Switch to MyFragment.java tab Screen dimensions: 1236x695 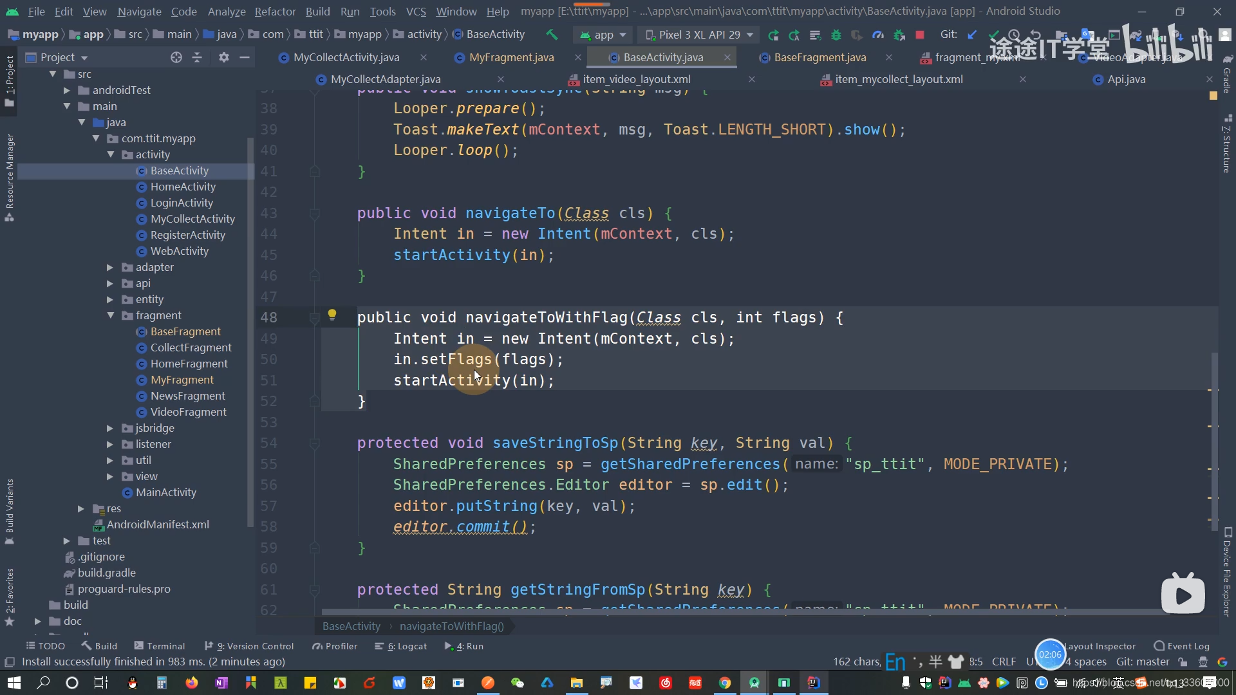(x=511, y=57)
